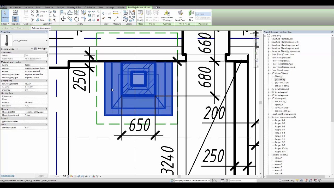The width and height of the screenshot is (334, 188).
Task: Click the Aligned Dimension tool
Action: [x=116, y=19]
